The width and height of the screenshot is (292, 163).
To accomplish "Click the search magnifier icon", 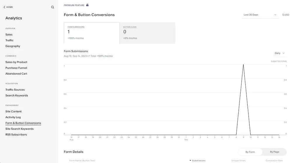I will (53, 7).
